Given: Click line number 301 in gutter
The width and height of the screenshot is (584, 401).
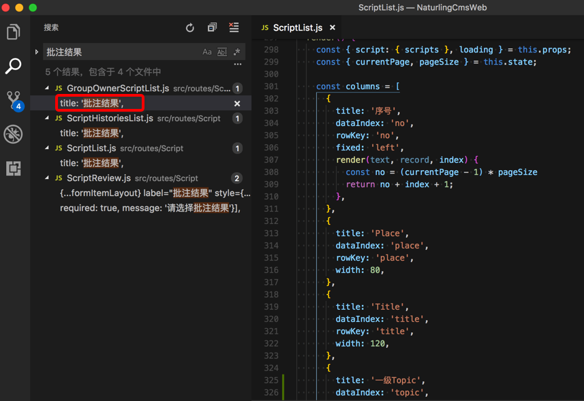Looking at the screenshot, I should click(x=271, y=86).
